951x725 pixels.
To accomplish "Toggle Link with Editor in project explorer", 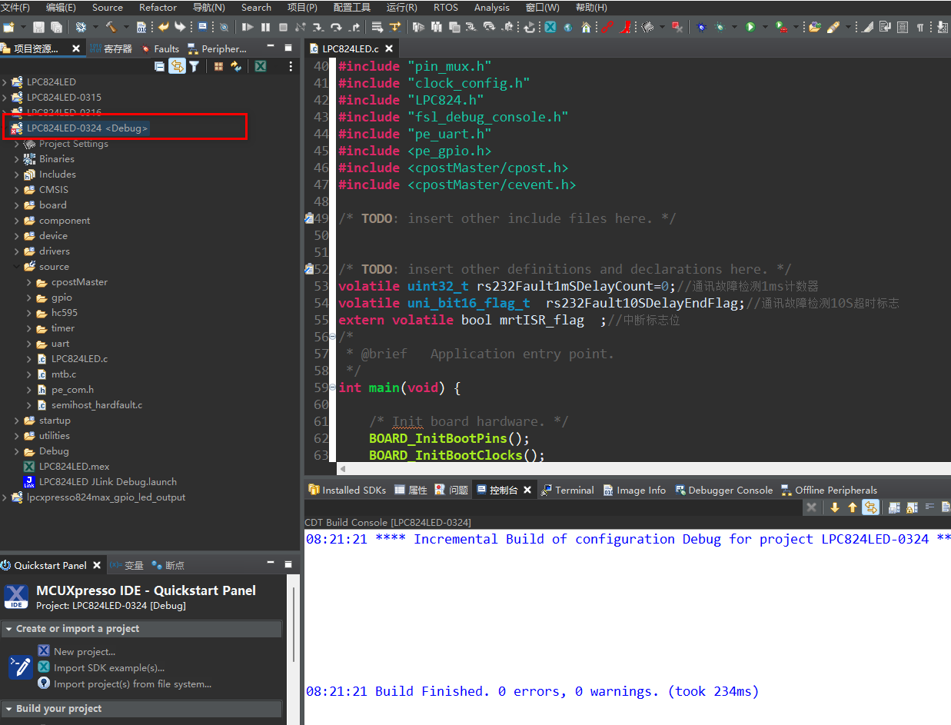I will (x=178, y=67).
